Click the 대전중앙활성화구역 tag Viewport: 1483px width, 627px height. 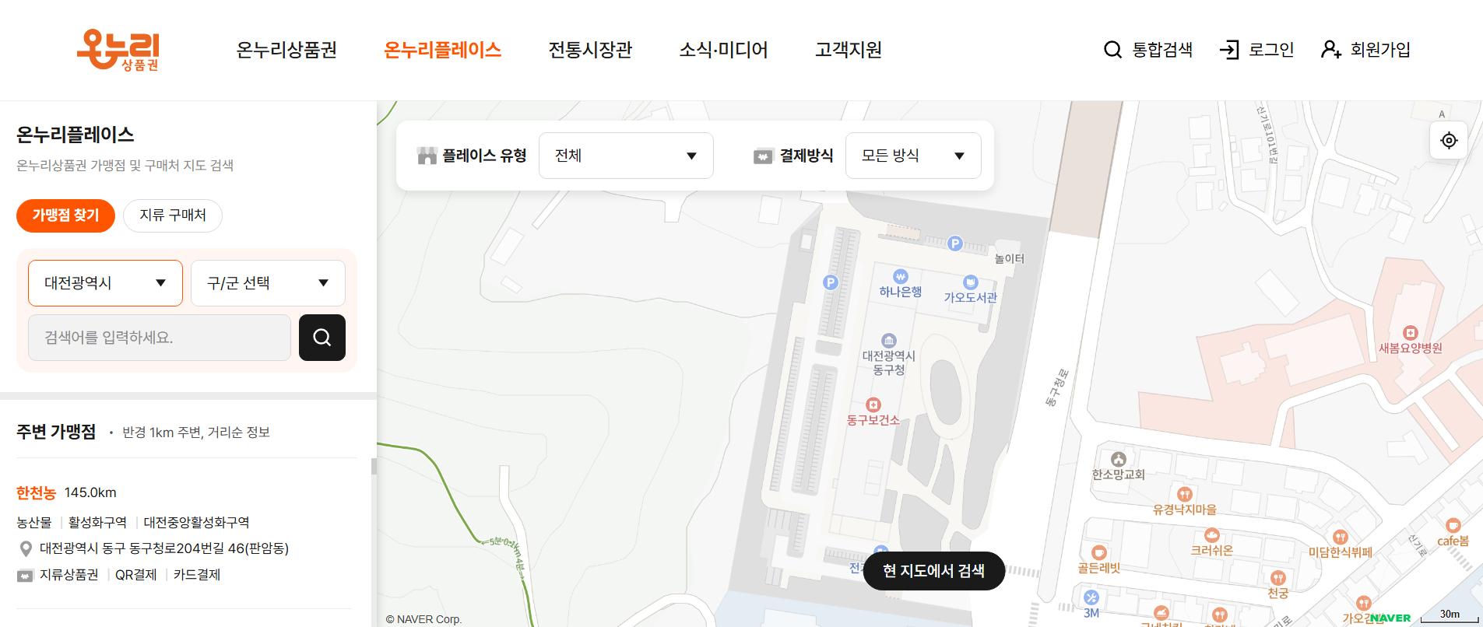tap(196, 522)
